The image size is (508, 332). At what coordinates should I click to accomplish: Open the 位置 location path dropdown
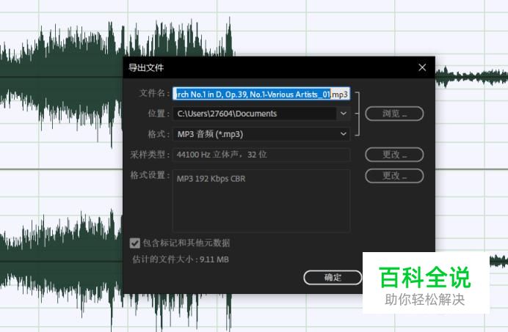point(344,114)
